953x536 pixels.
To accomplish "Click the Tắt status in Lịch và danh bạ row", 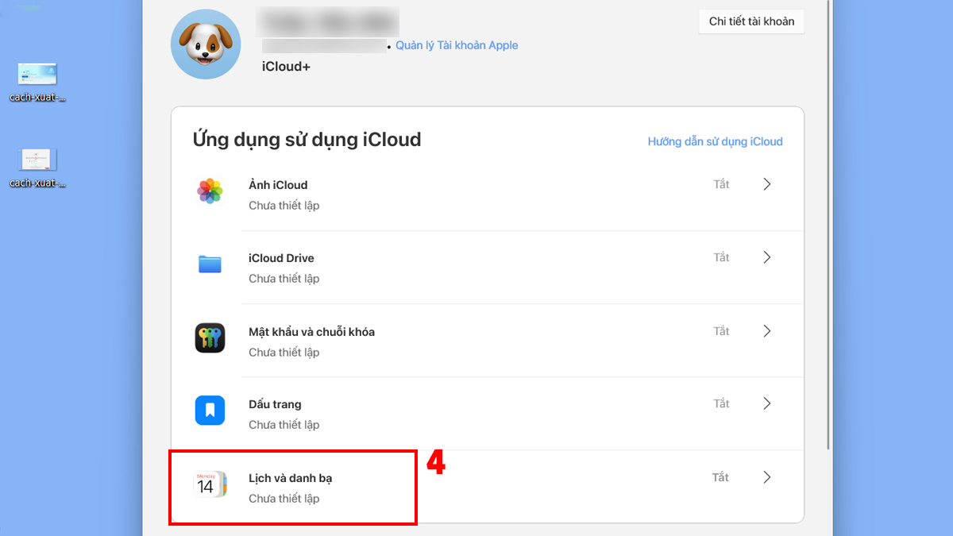I will 721,477.
